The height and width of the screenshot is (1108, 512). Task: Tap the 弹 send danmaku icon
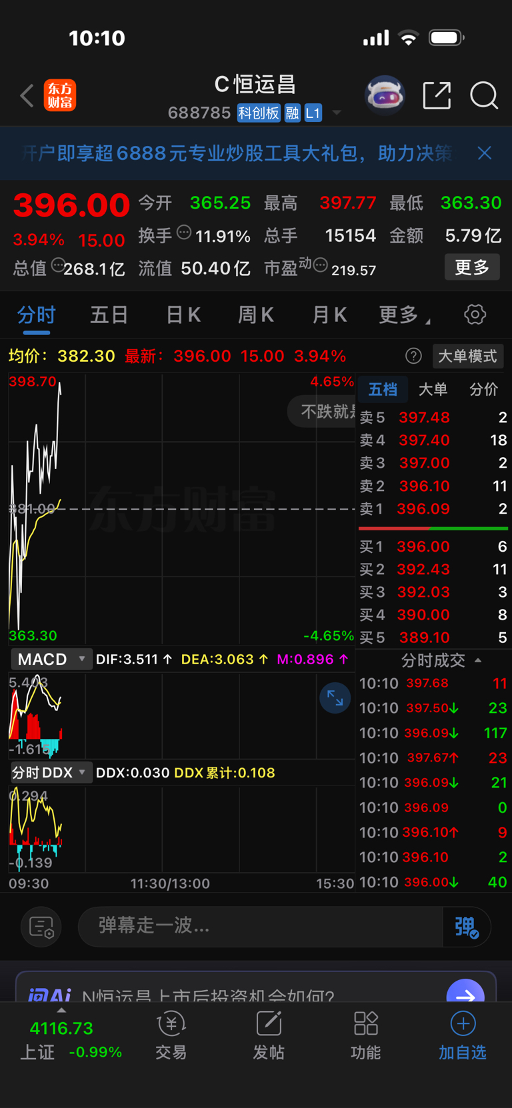coord(467,926)
